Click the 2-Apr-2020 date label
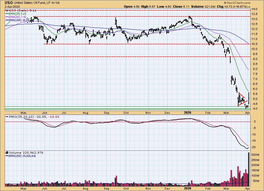The height and width of the screenshot is (191, 264). [12, 7]
